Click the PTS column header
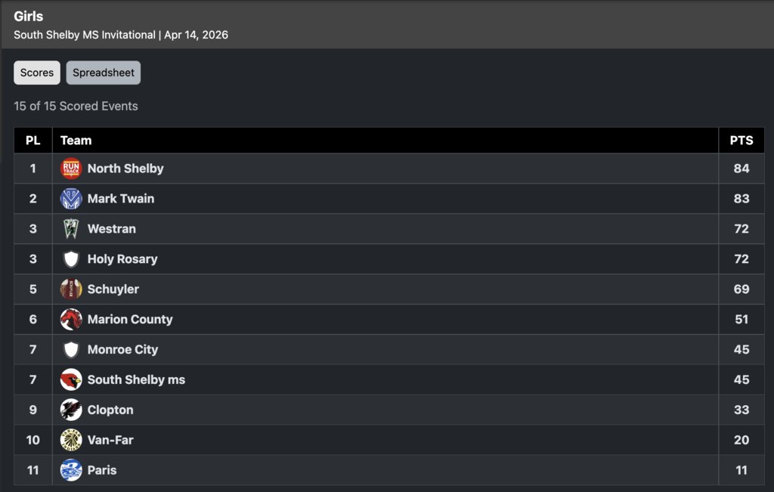The height and width of the screenshot is (492, 774). click(x=741, y=141)
